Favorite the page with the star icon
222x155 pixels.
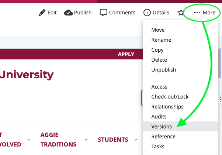(x=181, y=13)
